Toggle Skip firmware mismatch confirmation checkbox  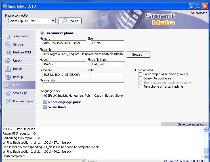[x=140, y=82]
